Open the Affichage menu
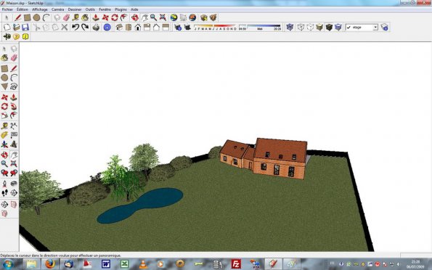Viewport: 432px width, 270px height. [40, 9]
